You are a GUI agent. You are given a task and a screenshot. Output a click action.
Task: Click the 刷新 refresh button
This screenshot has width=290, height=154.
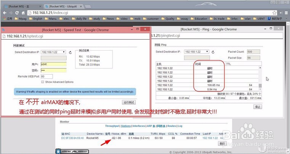222,143
